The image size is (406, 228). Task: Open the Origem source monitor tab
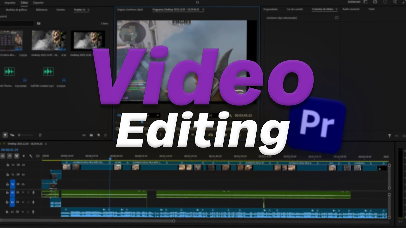click(x=130, y=10)
